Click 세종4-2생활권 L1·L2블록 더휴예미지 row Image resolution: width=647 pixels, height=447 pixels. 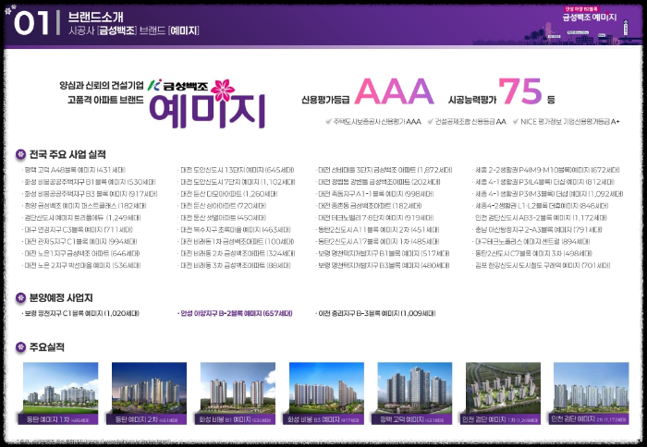pyautogui.click(x=541, y=206)
